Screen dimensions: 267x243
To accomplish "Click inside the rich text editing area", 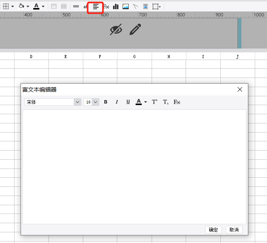I will (x=134, y=166).
